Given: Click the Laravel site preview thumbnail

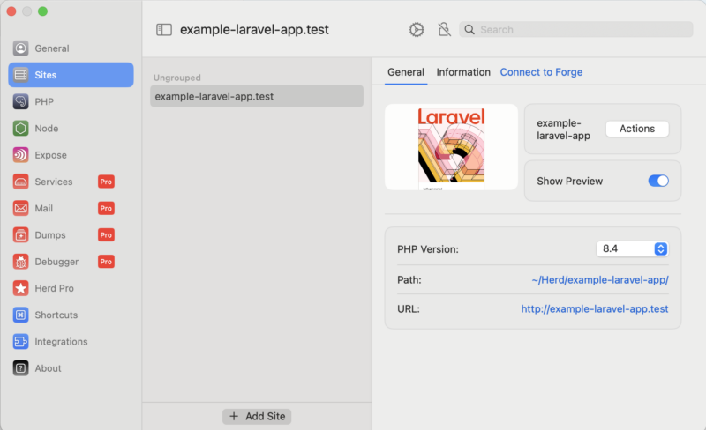Looking at the screenshot, I should [x=451, y=147].
